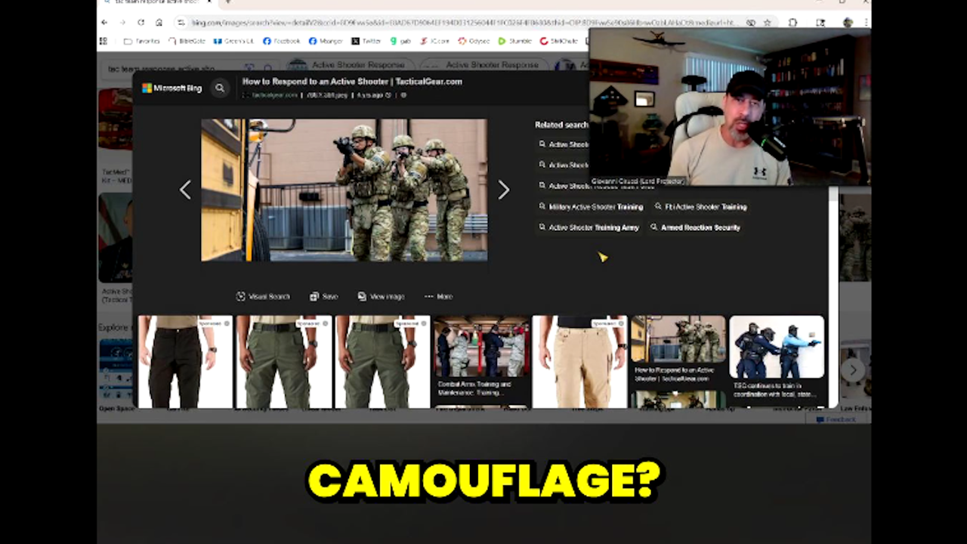Open the Facebook bookmark
Screen dimensions: 967x544
pyautogui.click(x=281, y=41)
